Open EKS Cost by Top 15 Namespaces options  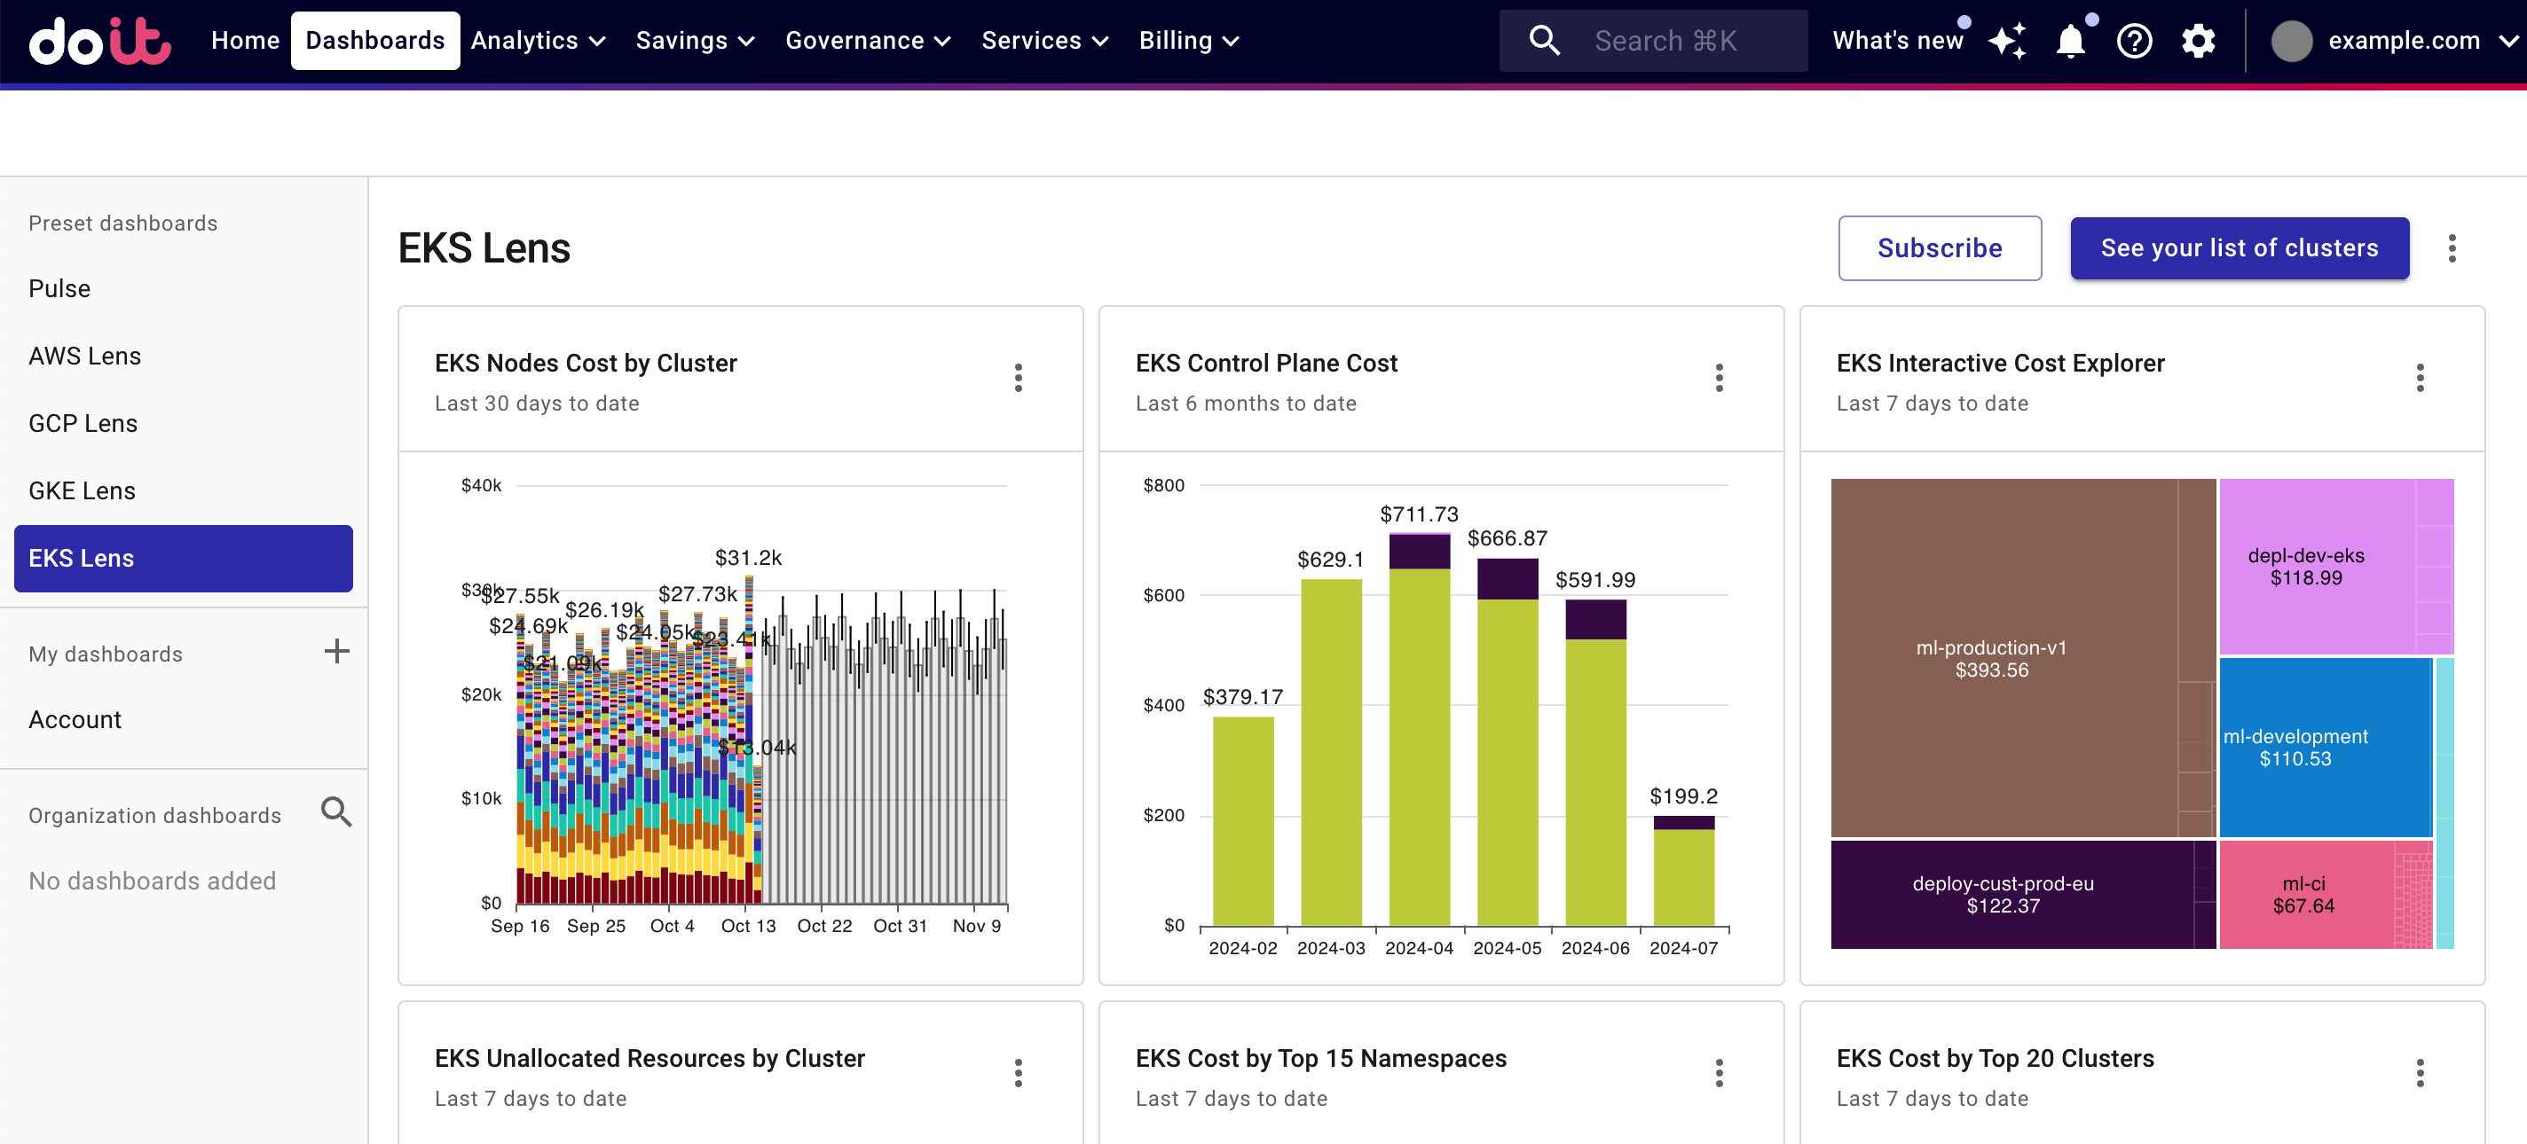pos(1719,1072)
